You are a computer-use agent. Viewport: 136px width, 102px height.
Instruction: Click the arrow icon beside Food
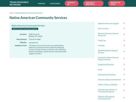(x=124, y=70)
